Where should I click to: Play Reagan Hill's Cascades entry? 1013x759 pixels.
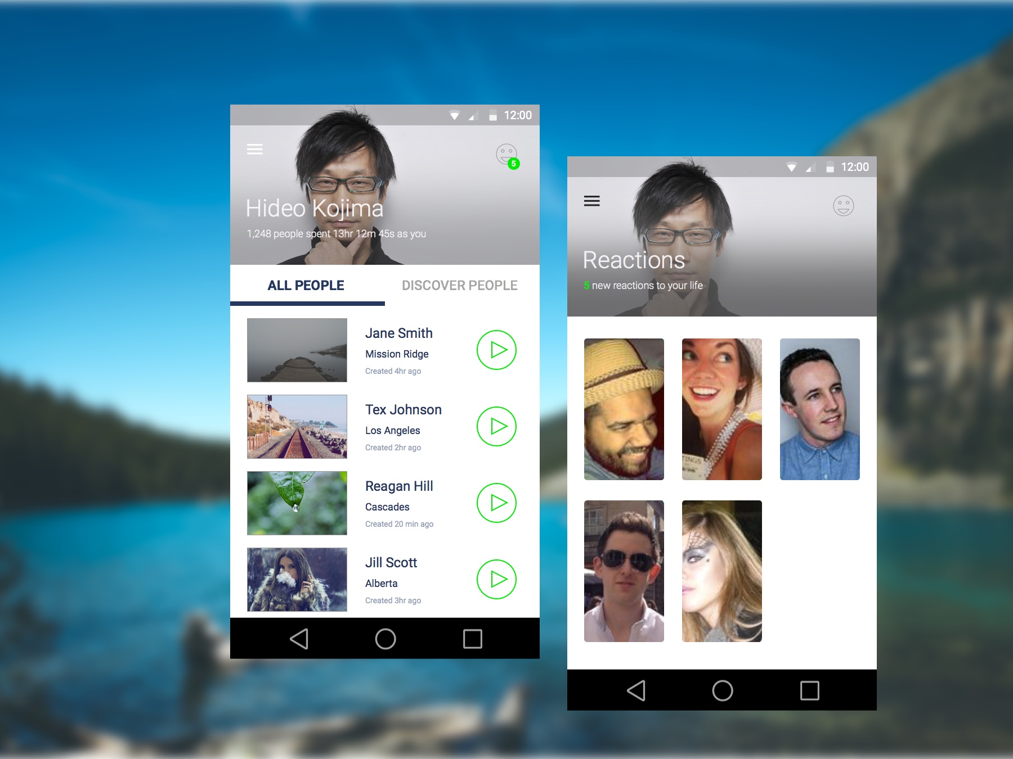coord(496,503)
